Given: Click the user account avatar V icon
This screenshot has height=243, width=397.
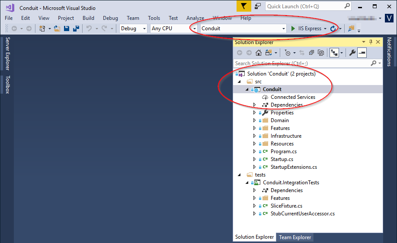Looking at the screenshot, I should pos(389,18).
